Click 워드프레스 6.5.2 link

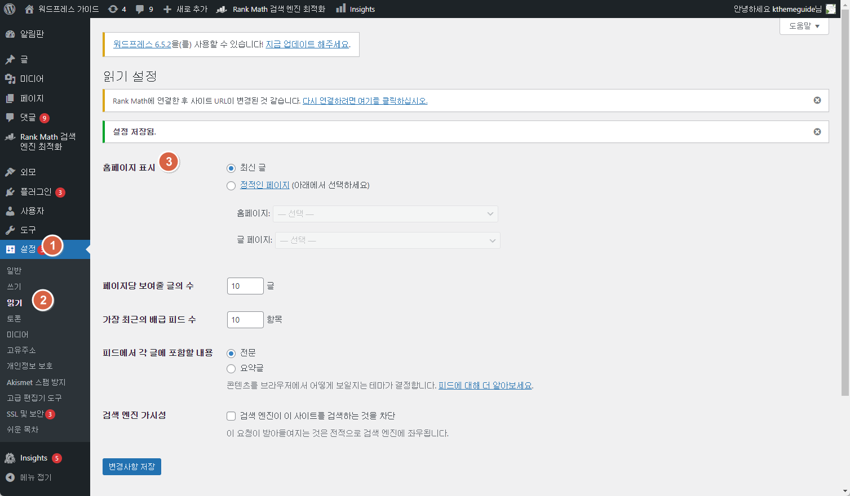(142, 44)
